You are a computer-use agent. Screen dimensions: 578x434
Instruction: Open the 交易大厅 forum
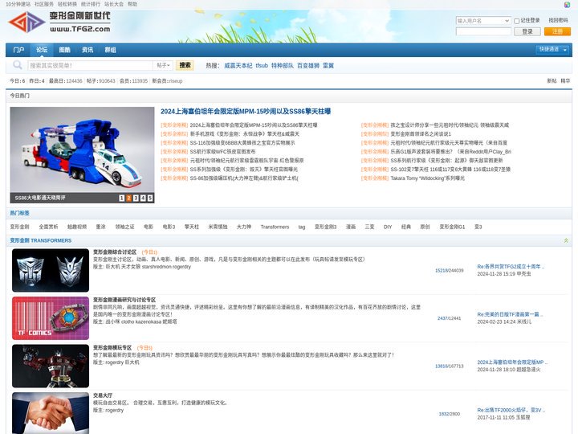click(103, 395)
